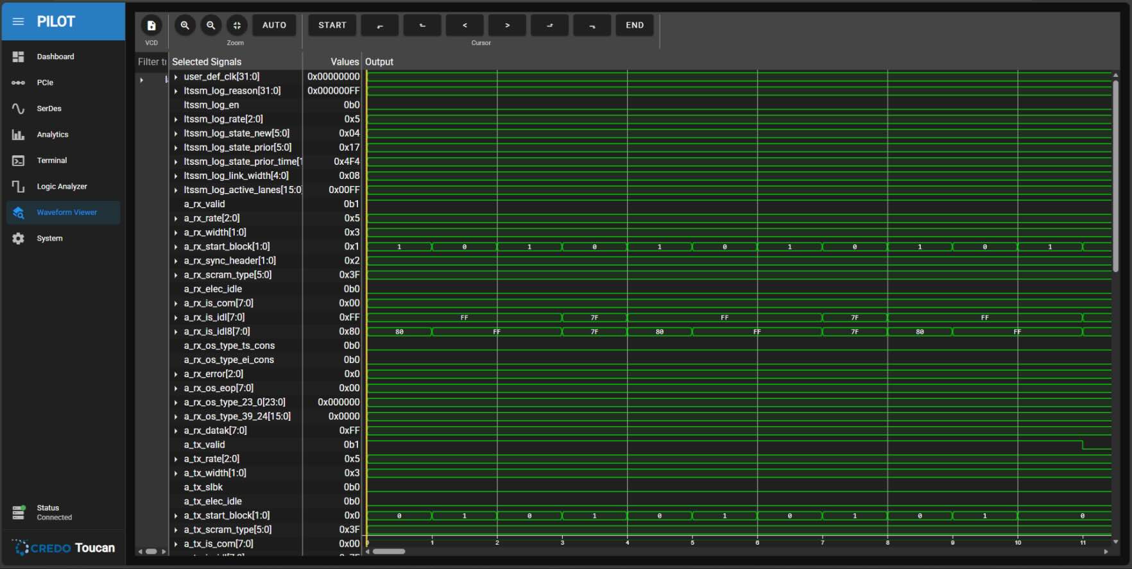This screenshot has width=1132, height=569.
Task: Click the zoom fit icon
Action: click(x=237, y=26)
